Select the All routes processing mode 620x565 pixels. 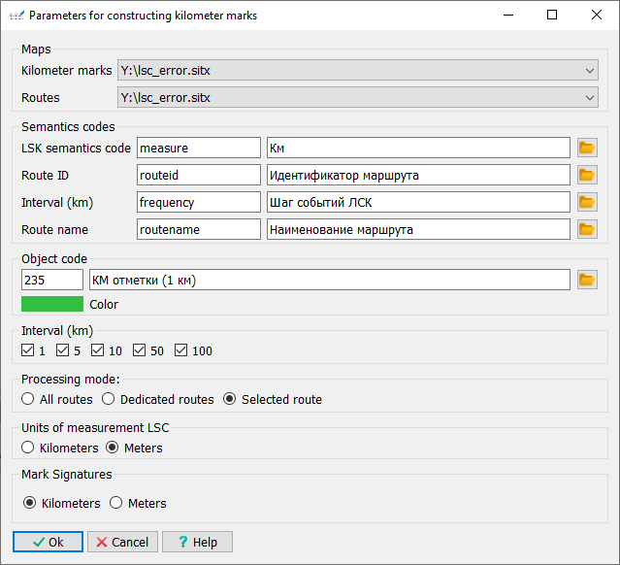28,399
